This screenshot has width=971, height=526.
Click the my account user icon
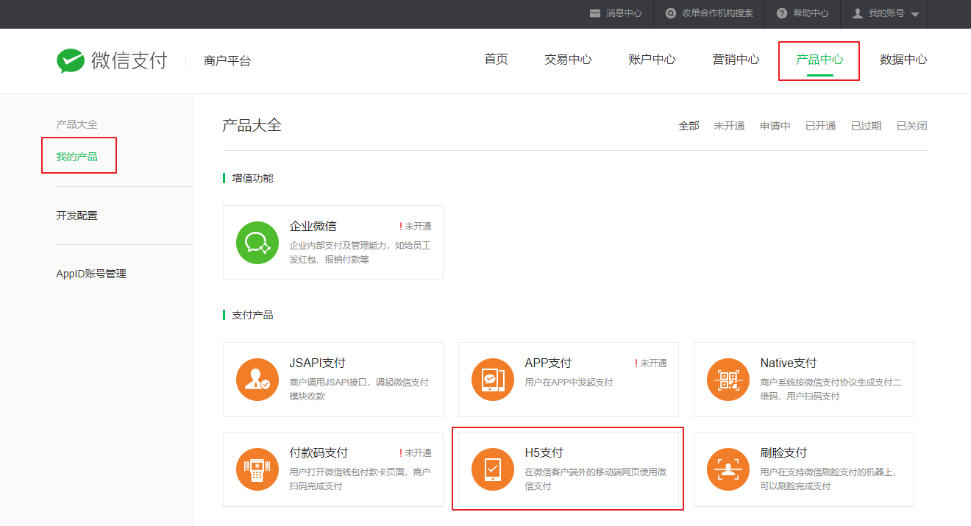click(857, 13)
